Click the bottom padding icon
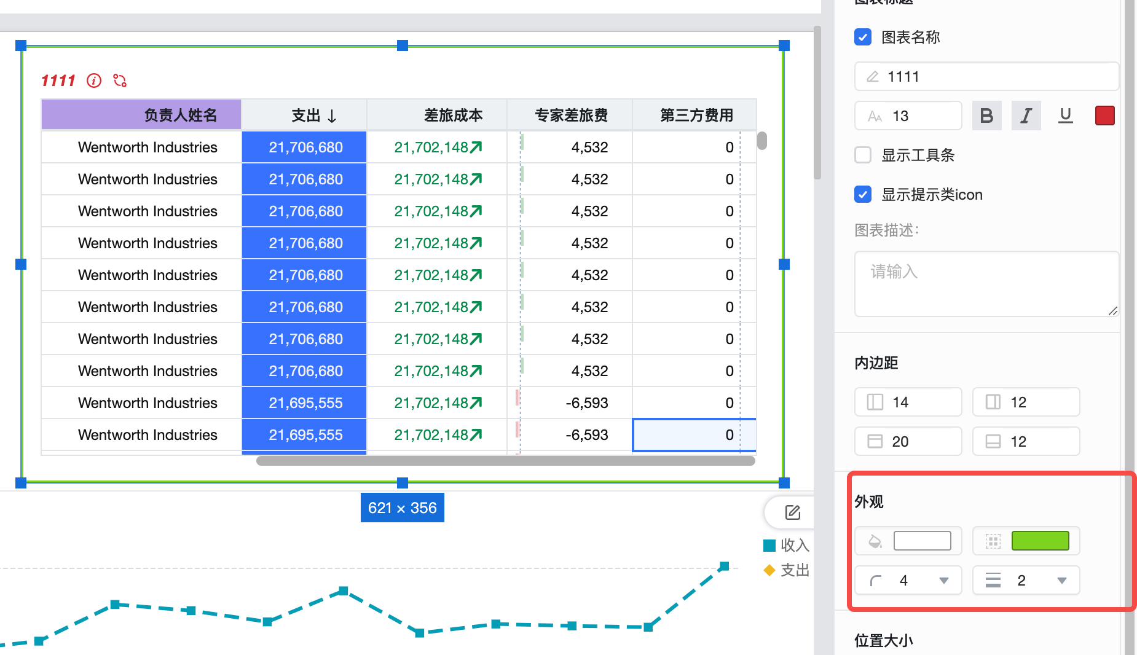The height and width of the screenshot is (655, 1137). (993, 441)
